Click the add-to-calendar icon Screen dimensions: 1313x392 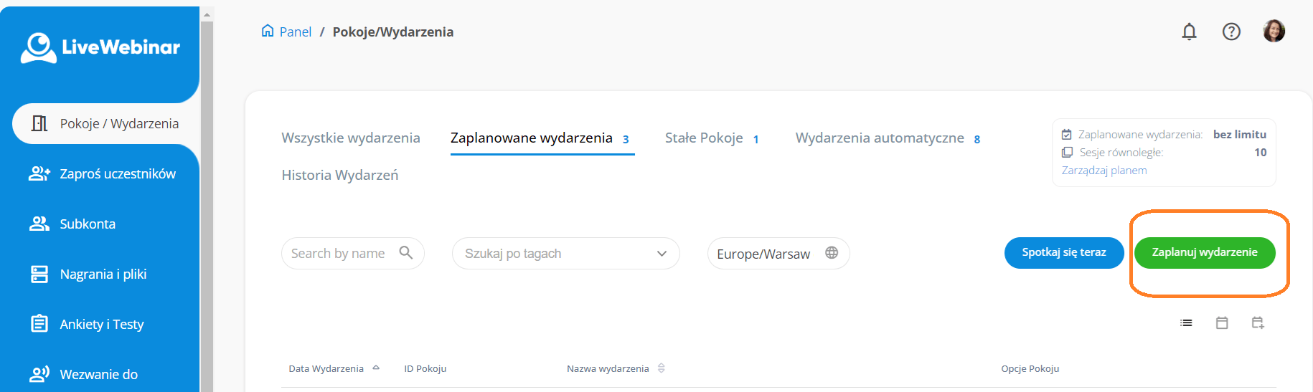click(x=1258, y=323)
